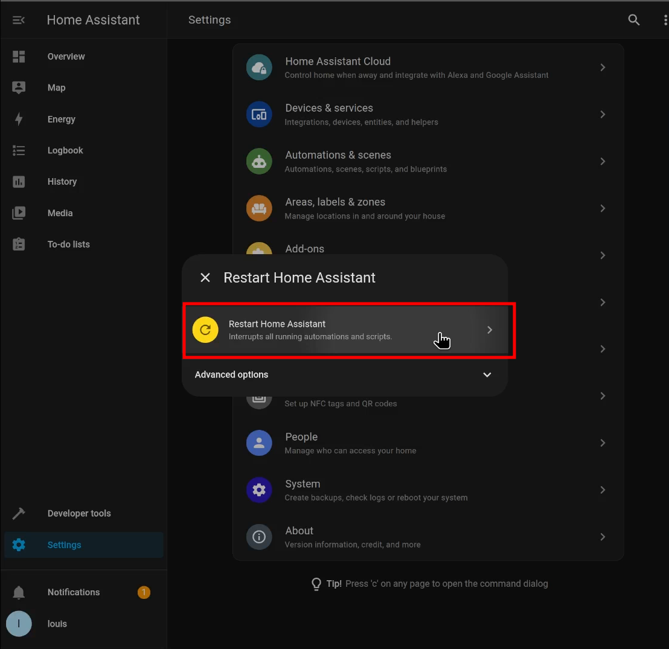Image resolution: width=669 pixels, height=649 pixels.
Task: Open search with the magnifier icon
Action: click(633, 20)
